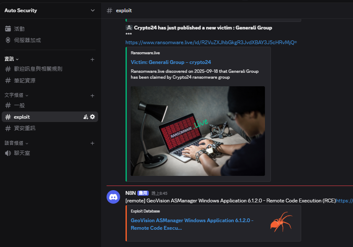The image size is (353, 247).
Task: Open the truncated https link in N8N message
Action: (x=345, y=201)
